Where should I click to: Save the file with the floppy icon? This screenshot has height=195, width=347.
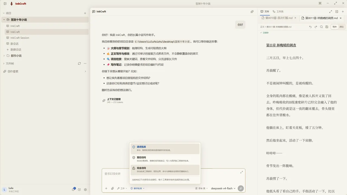point(327,27)
